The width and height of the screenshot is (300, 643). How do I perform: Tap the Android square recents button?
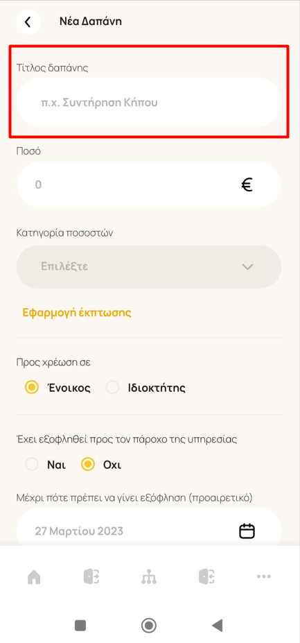tap(80, 625)
